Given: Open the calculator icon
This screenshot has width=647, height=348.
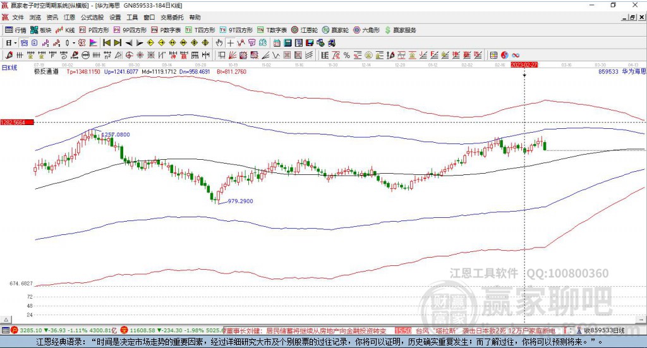Looking at the screenshot, I should (287, 43).
